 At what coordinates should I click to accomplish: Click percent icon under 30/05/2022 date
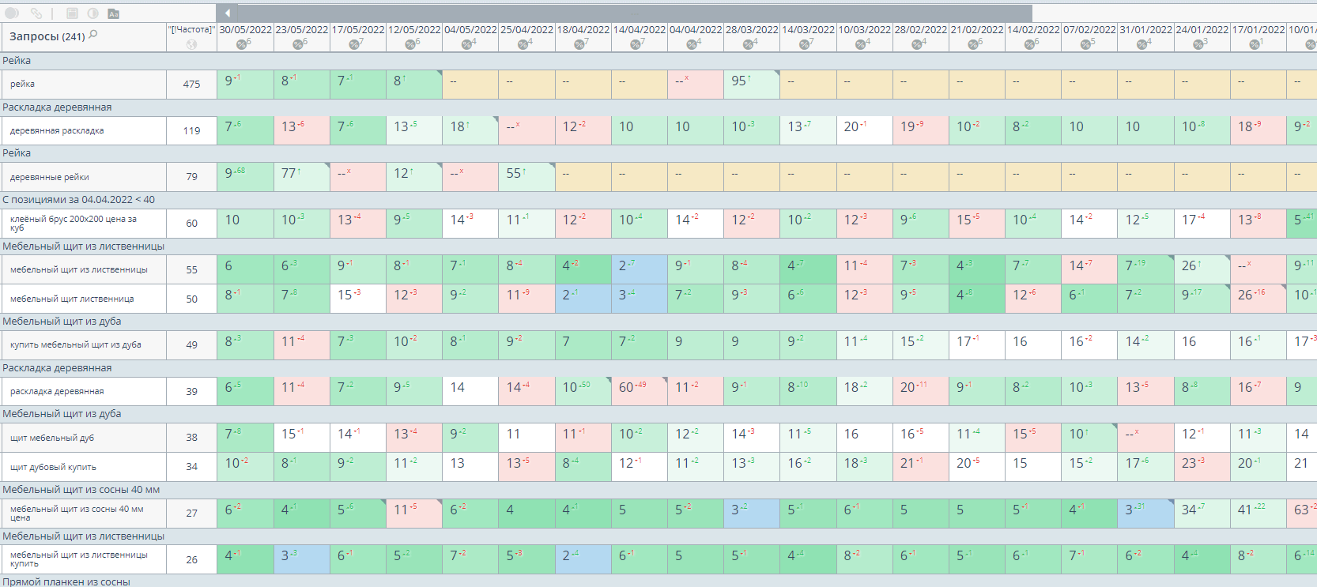(x=241, y=44)
